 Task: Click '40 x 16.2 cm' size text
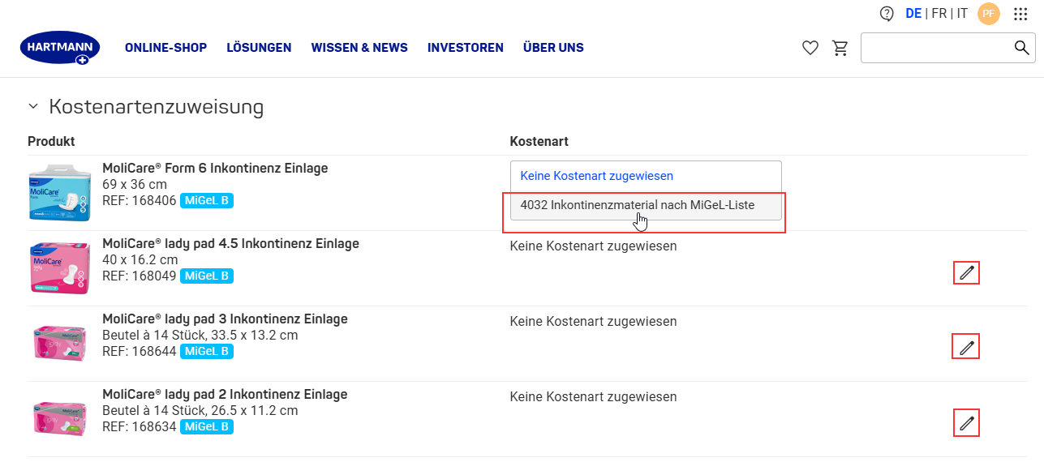141,260
